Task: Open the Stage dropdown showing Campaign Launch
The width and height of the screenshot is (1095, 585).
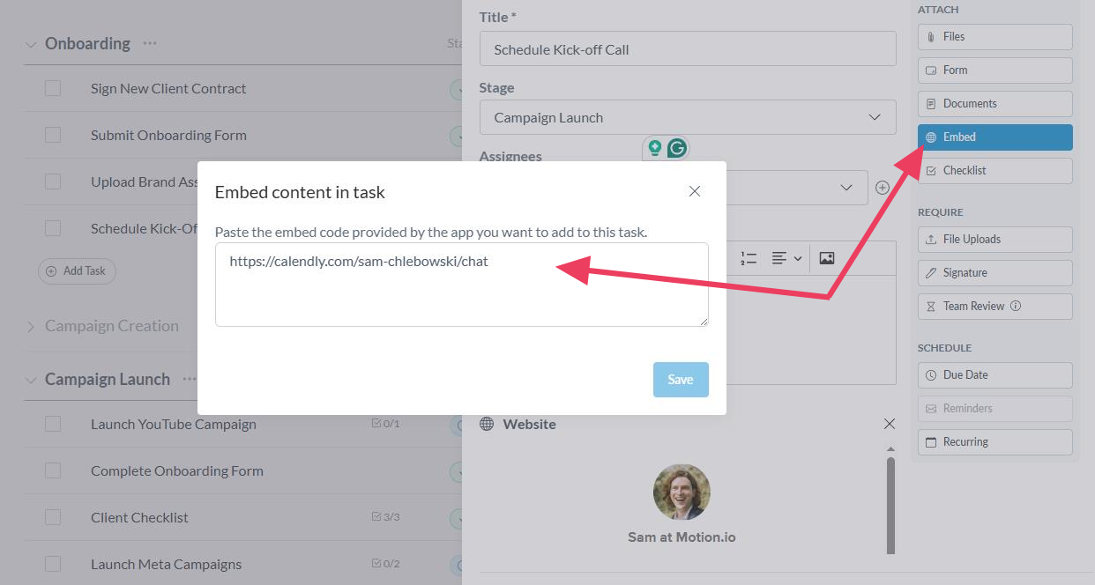Action: pos(688,117)
